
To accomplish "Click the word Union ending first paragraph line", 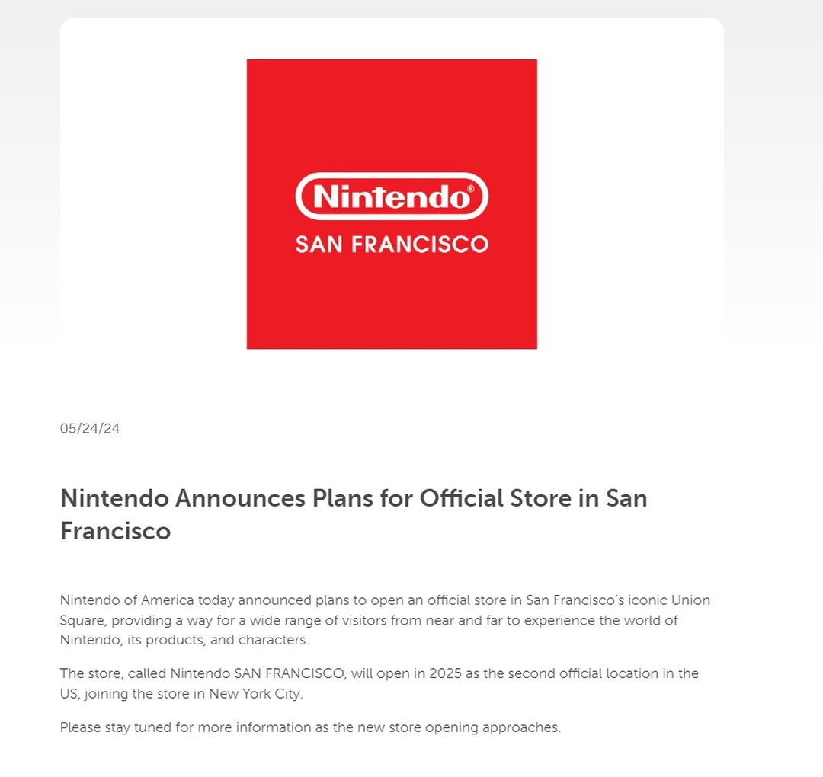I will pos(690,600).
